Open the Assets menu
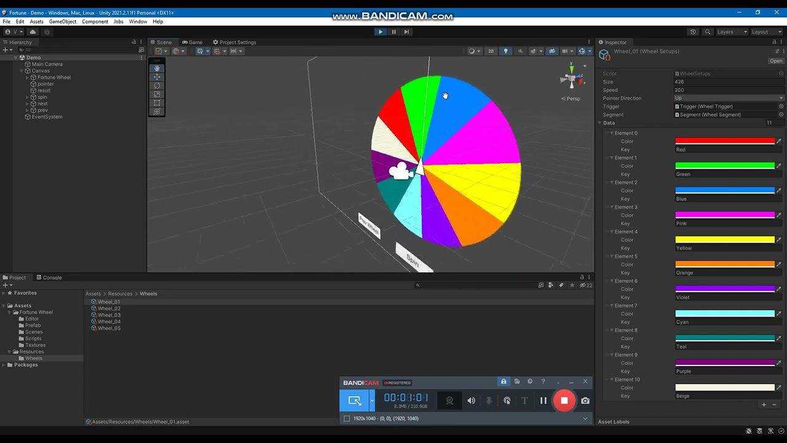 37,22
